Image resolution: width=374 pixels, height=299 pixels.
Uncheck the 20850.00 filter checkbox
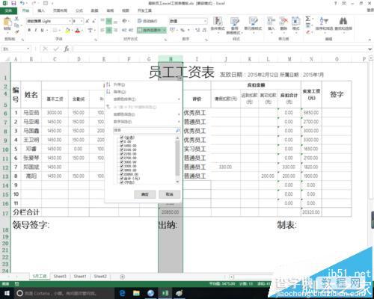121,174
